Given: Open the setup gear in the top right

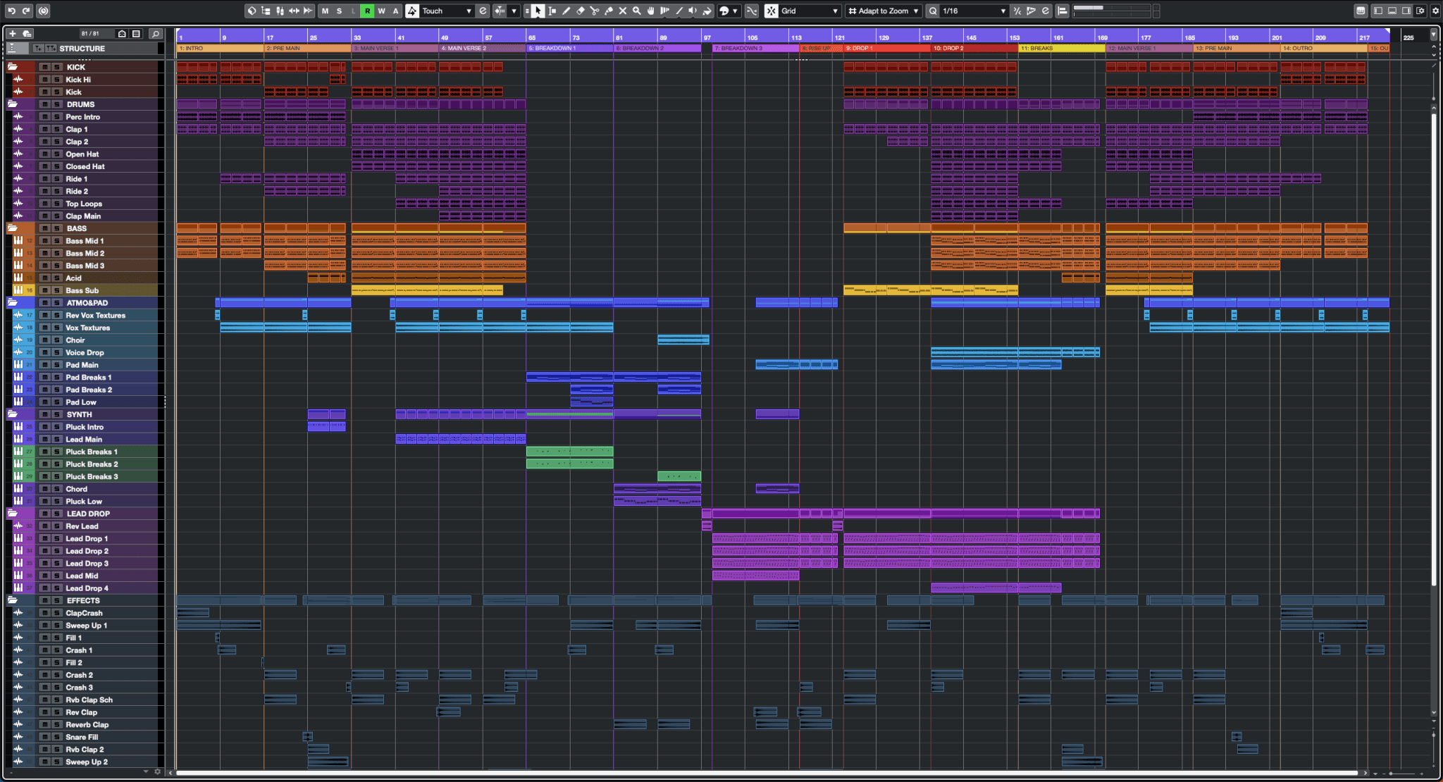Looking at the screenshot, I should (1435, 11).
